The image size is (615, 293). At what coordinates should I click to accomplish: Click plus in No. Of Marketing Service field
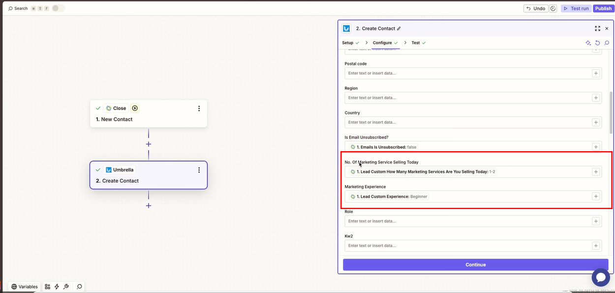(595, 172)
